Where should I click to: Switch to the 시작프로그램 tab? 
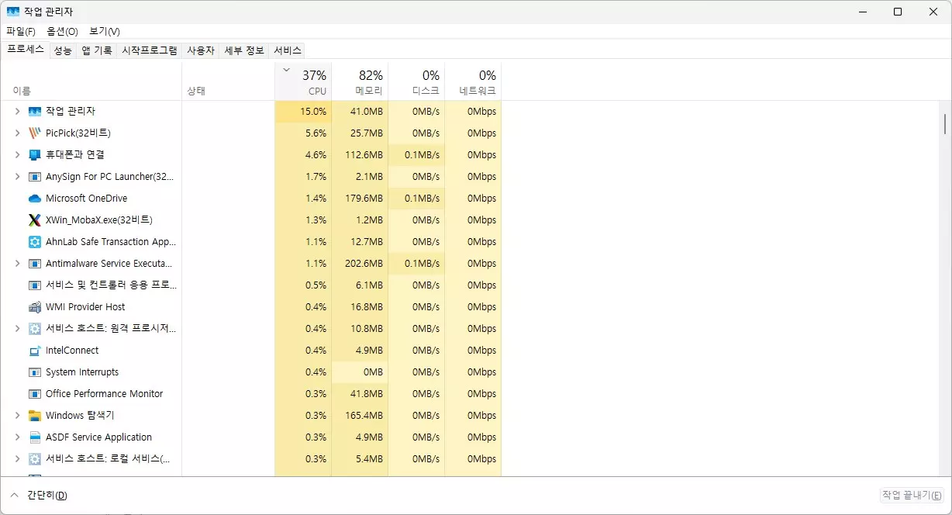click(150, 50)
